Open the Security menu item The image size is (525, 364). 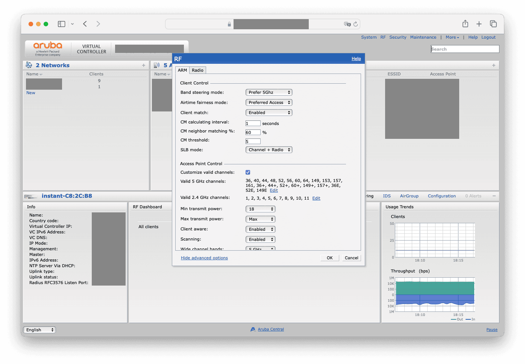click(398, 37)
